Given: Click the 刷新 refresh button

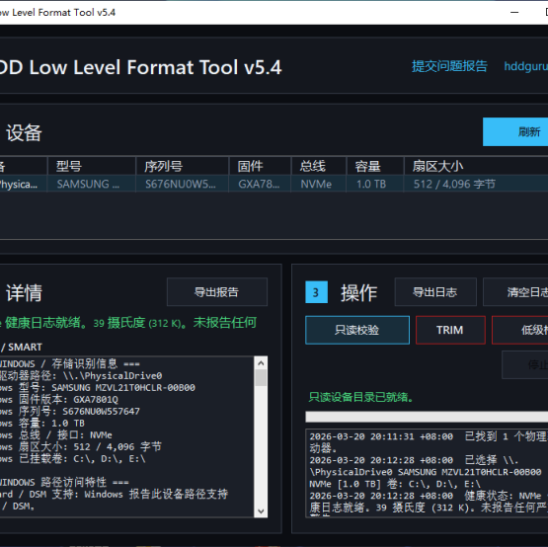Looking at the screenshot, I should [x=515, y=131].
